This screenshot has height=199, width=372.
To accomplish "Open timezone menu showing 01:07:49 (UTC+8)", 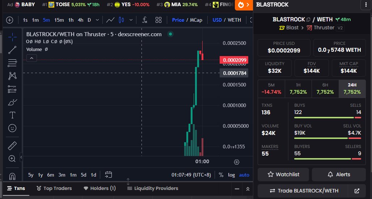I will click(x=191, y=175).
